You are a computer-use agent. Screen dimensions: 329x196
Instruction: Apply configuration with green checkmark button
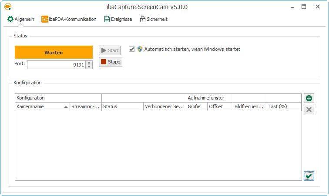pyautogui.click(x=309, y=176)
